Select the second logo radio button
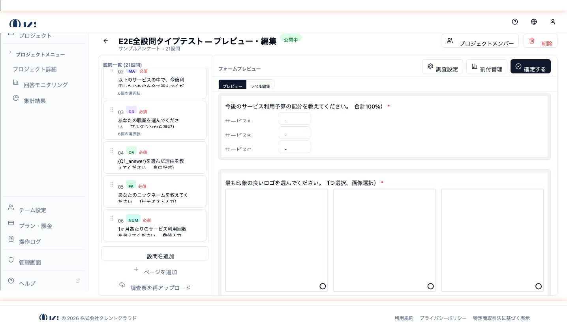Screen dimensions: 567x326 pos(430,286)
